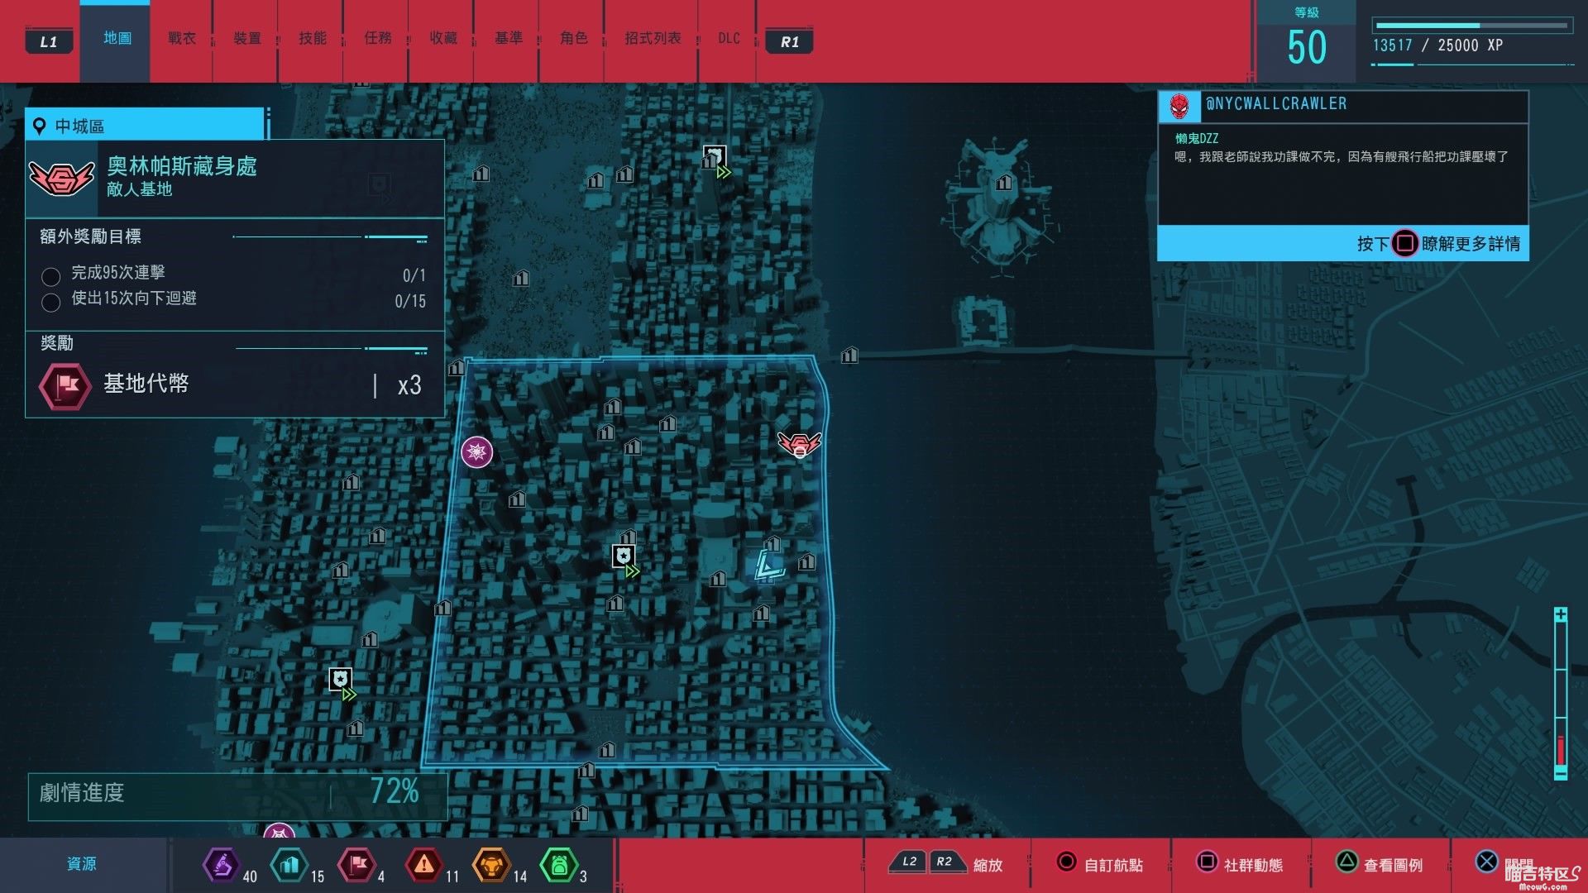The width and height of the screenshot is (1588, 893).
Task: Click the 資源 label in bottom bar
Action: [x=81, y=864]
